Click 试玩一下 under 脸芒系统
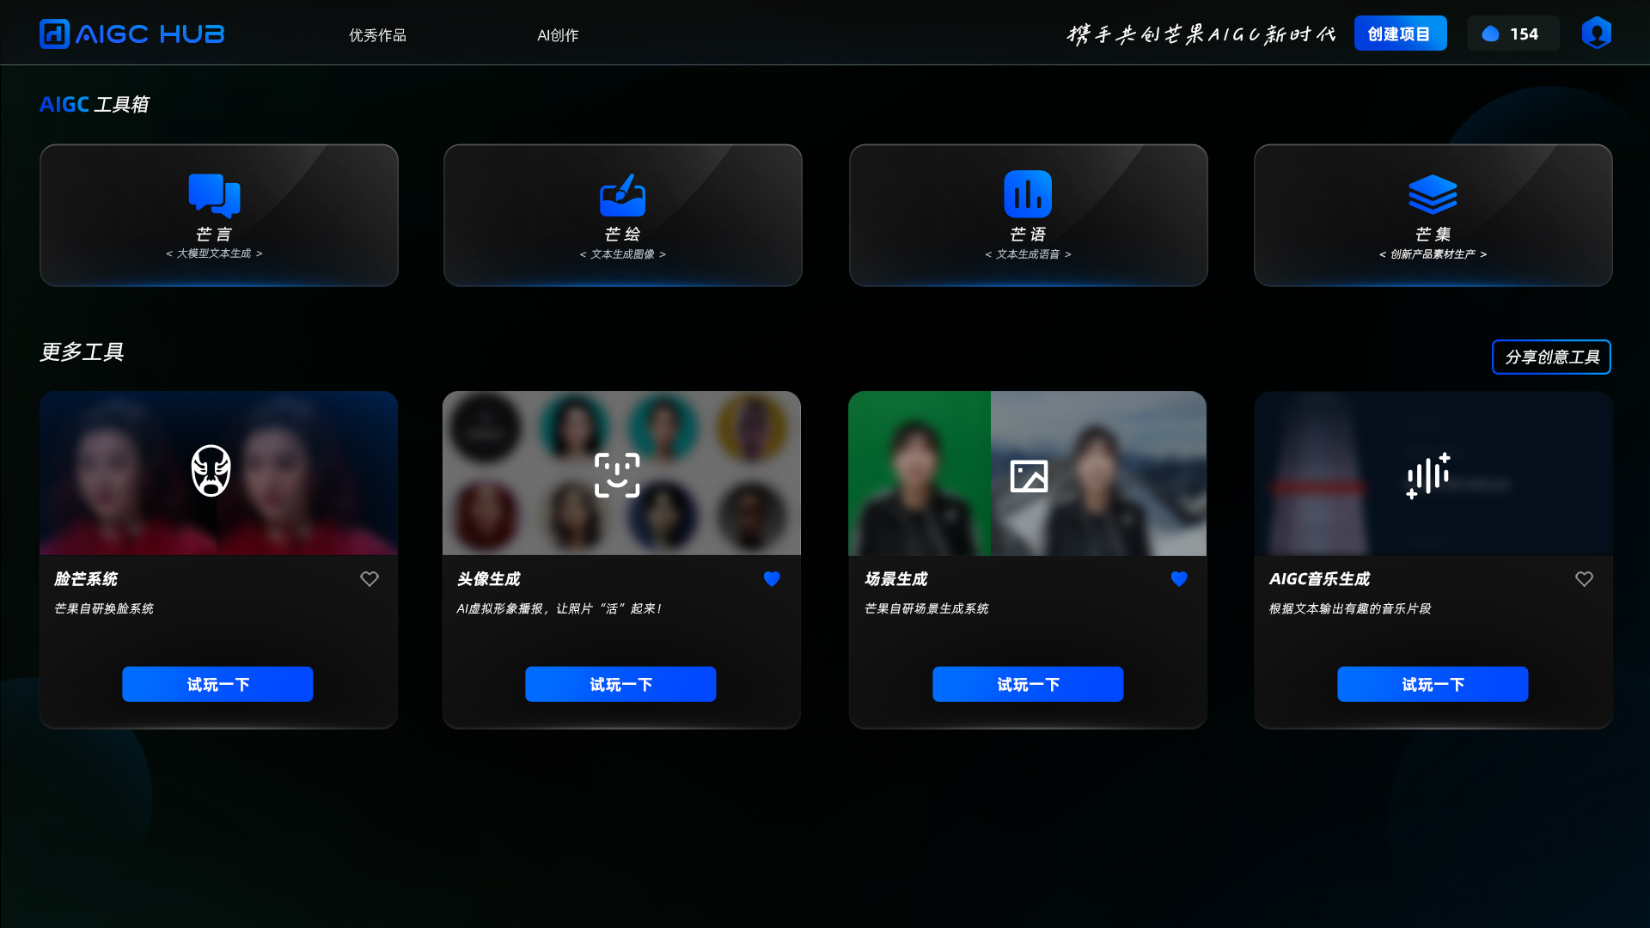 point(217,684)
